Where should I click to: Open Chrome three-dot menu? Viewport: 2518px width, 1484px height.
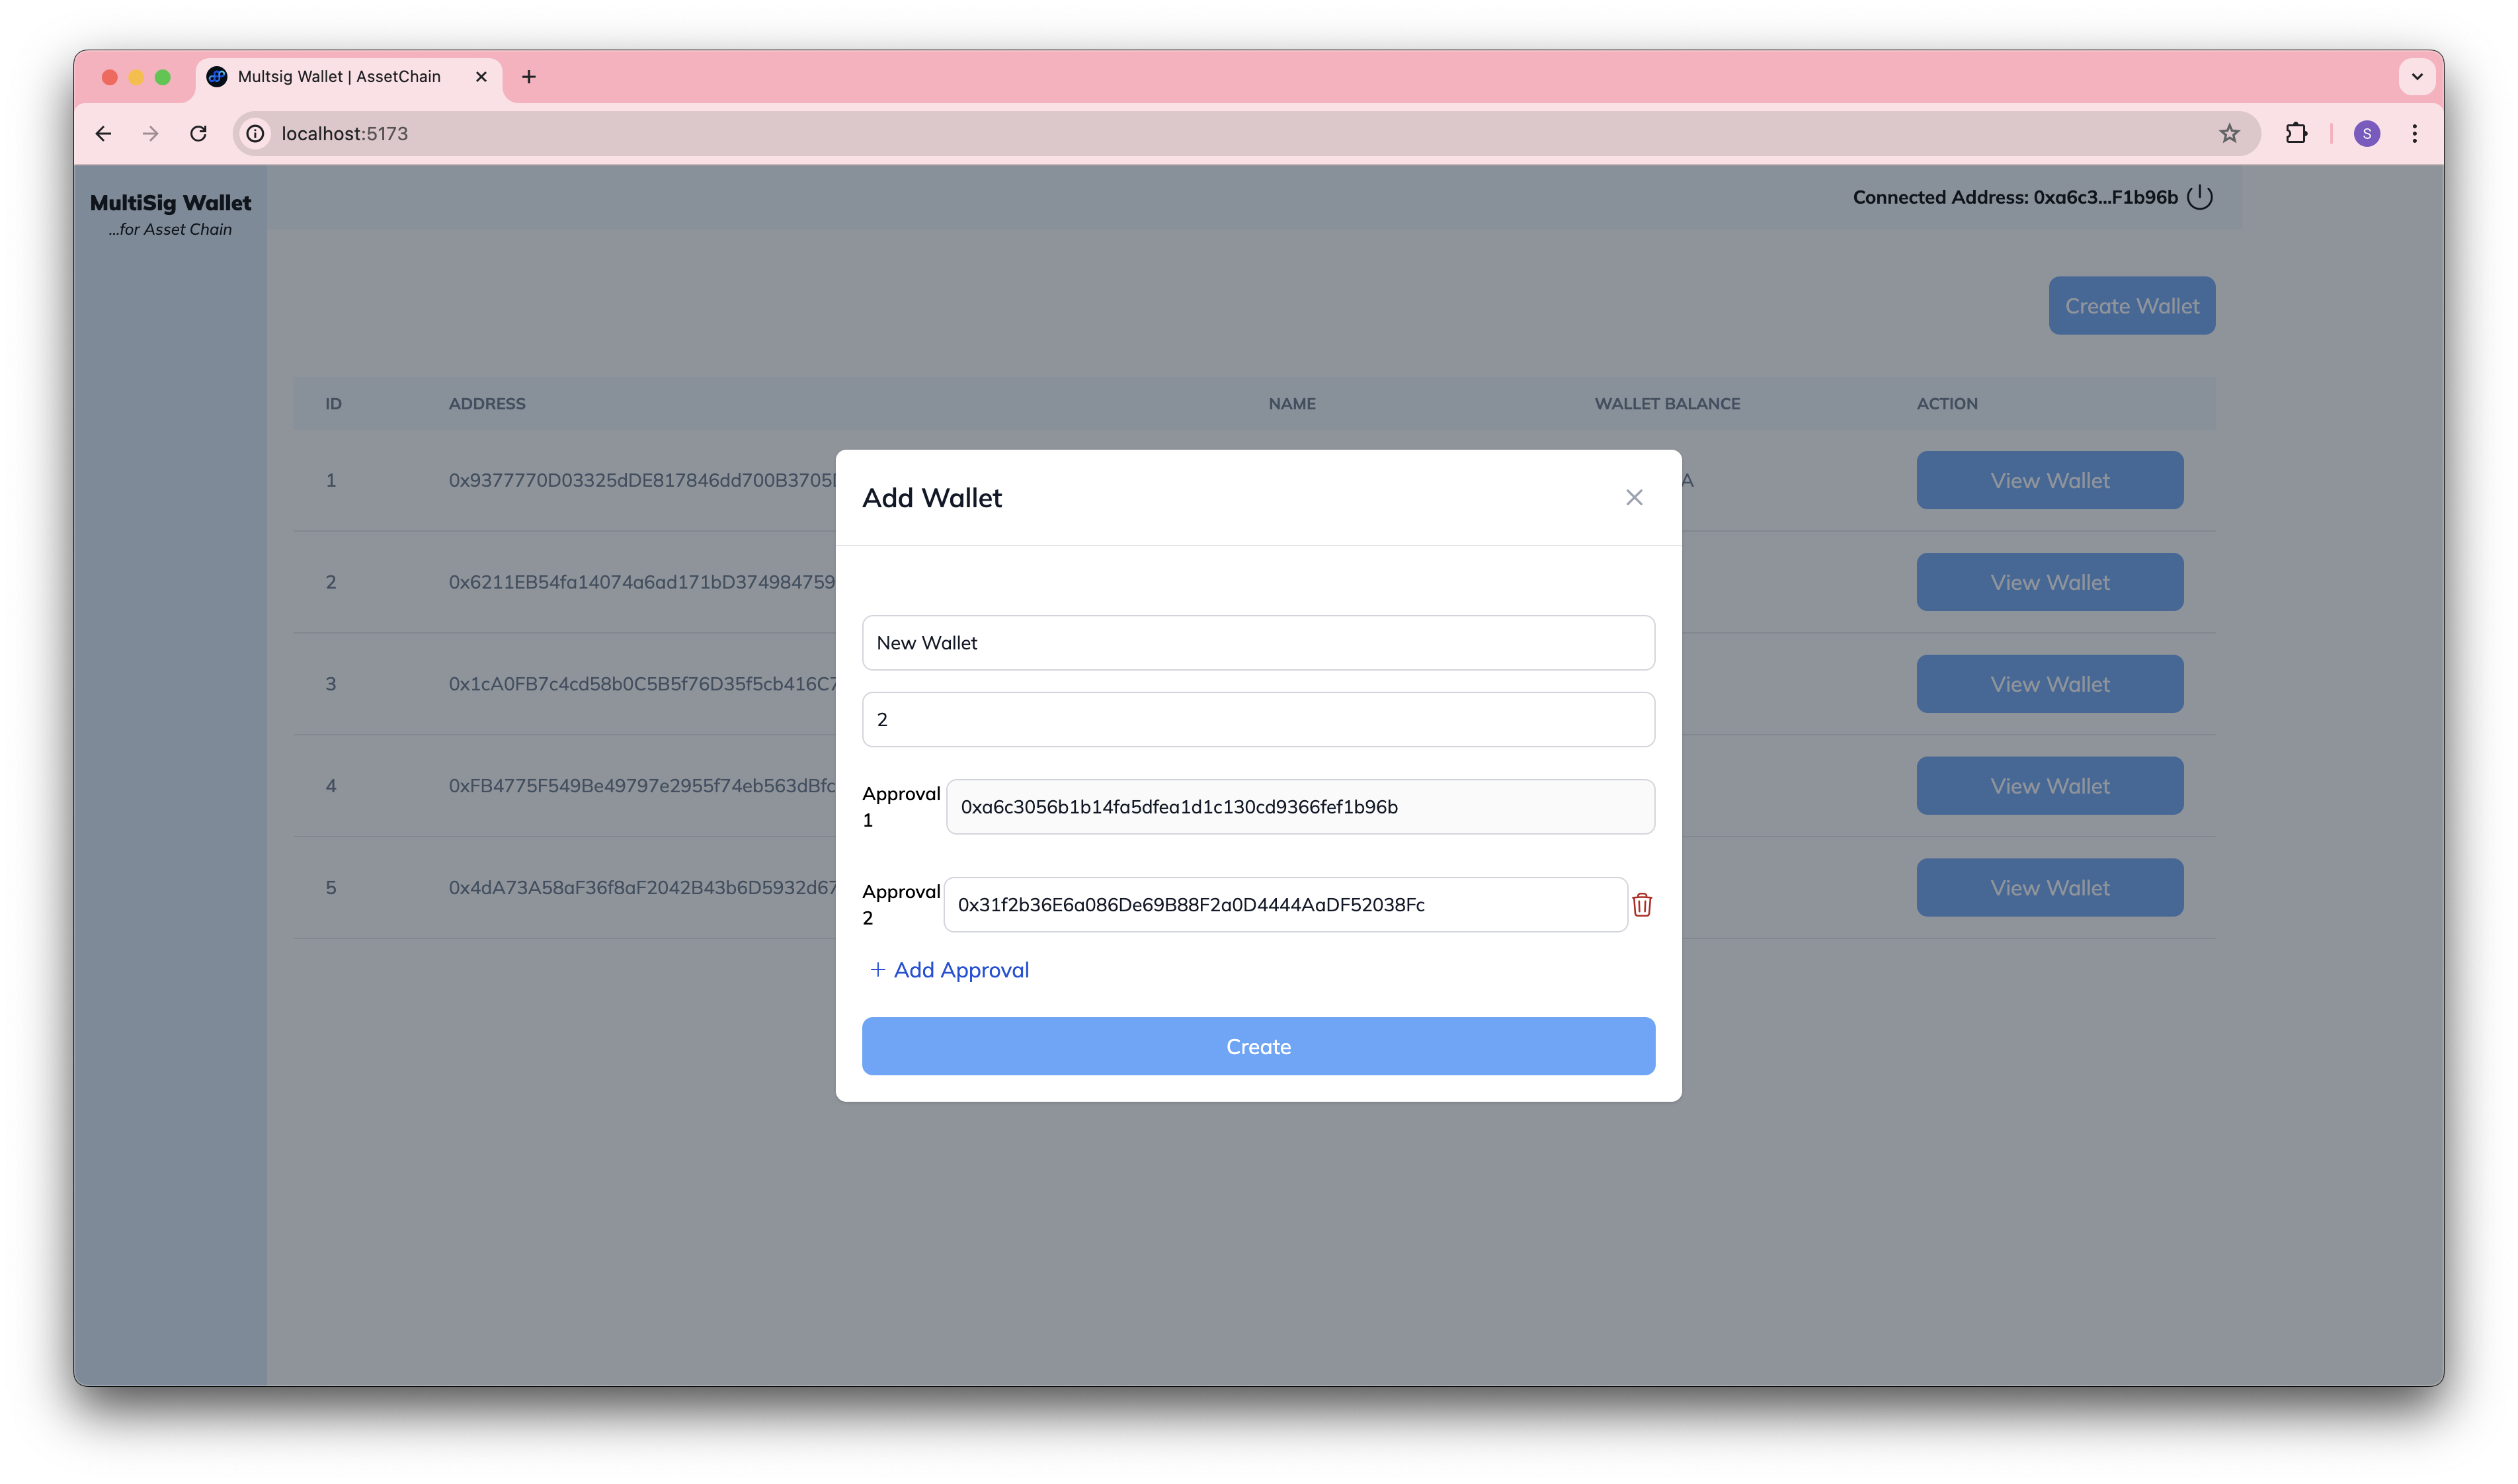pos(2414,134)
